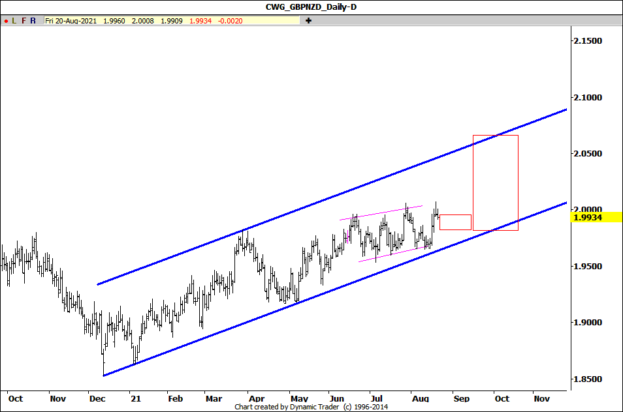This screenshot has width=623, height=412.
Task: Click the L button in chart toolbar
Action: tap(14, 21)
